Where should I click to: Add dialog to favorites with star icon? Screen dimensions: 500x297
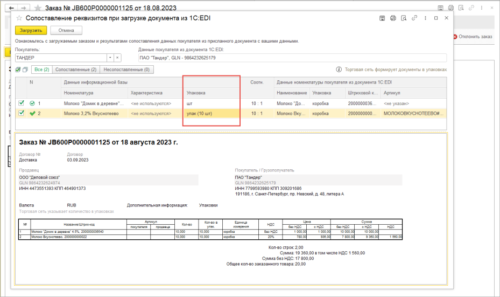pos(19,18)
